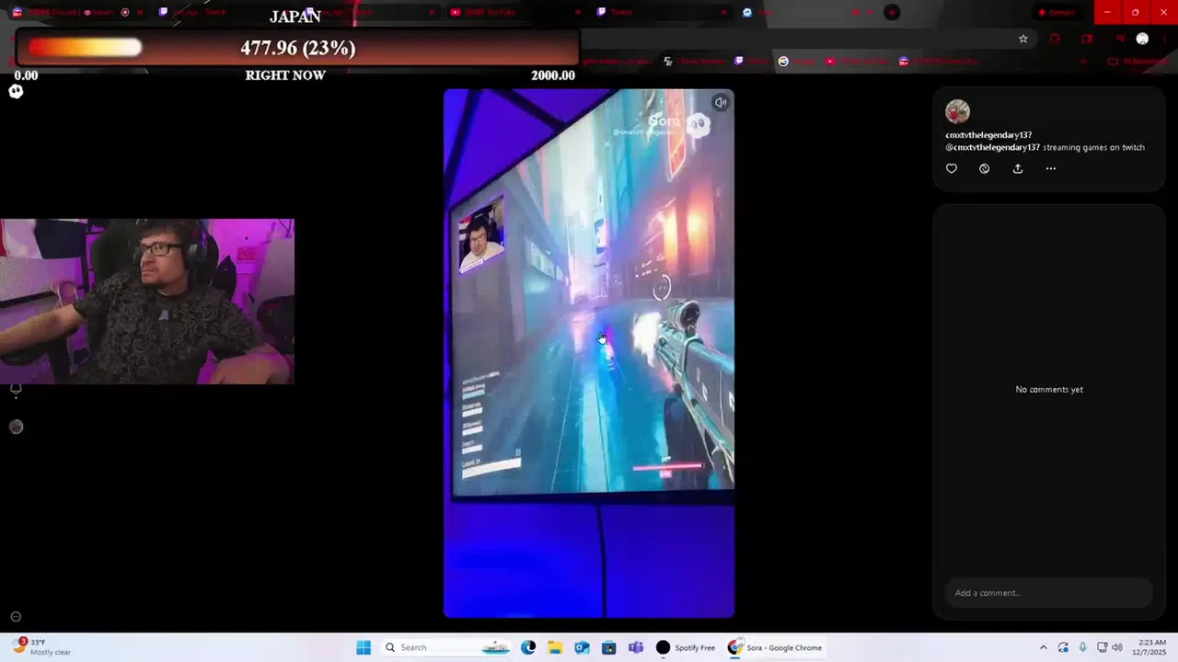Toggle the video sound speaker icon
The height and width of the screenshot is (662, 1178).
tap(721, 102)
